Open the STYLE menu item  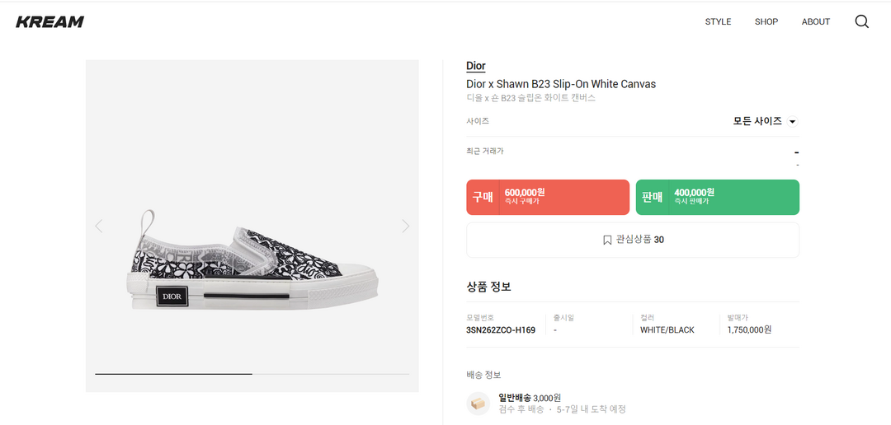pyautogui.click(x=718, y=22)
